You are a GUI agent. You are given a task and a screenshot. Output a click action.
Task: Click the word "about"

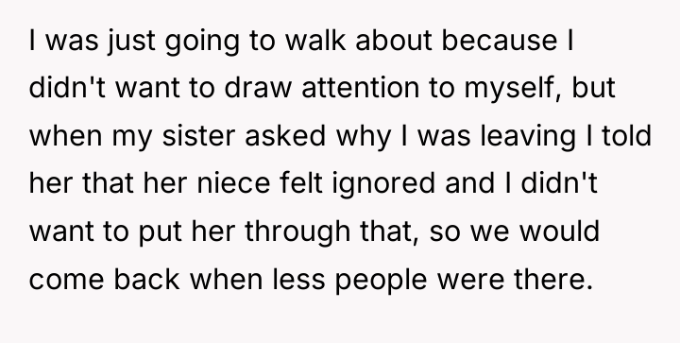(394, 41)
